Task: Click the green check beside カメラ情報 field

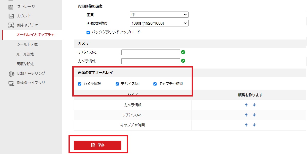Action: [x=183, y=61]
